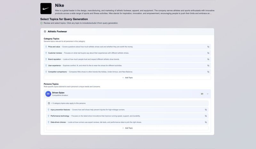Click the lightbulb icon for Customer reviews
Viewport: 256px width, 149px height.
coord(46,53)
